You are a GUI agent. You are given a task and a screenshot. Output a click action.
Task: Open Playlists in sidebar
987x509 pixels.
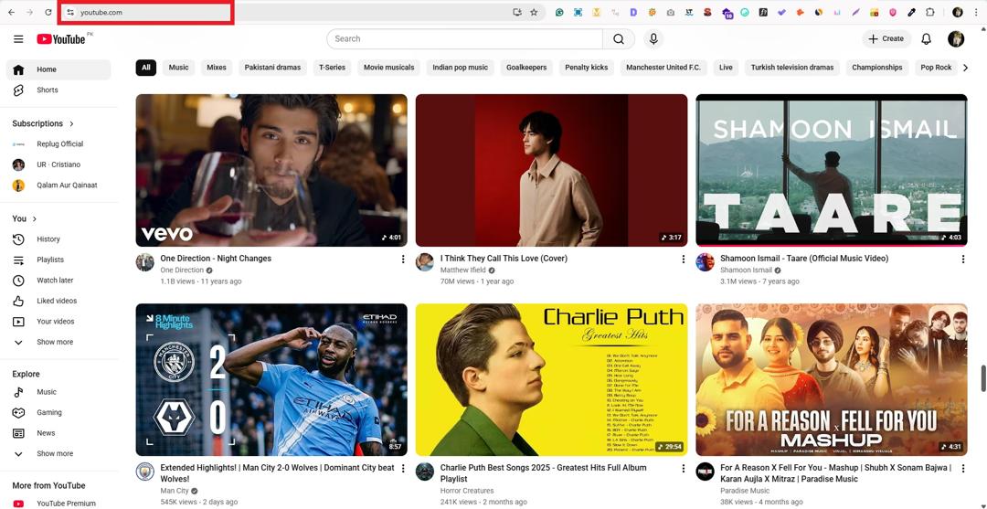coord(58,260)
